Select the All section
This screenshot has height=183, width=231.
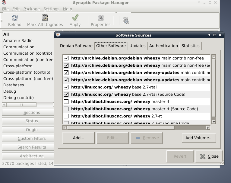click(28, 34)
